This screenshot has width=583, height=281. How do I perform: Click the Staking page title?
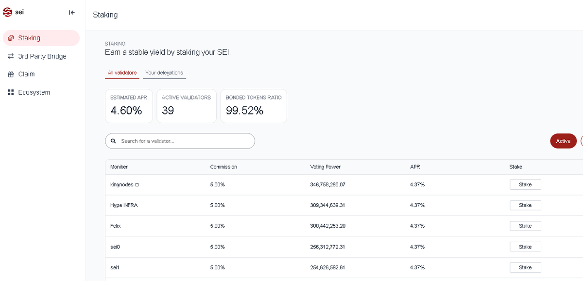[105, 15]
